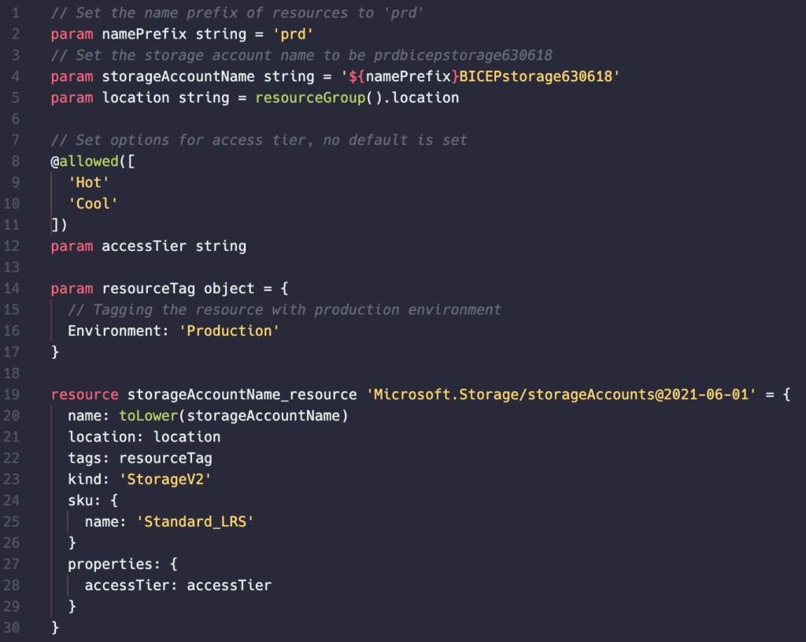Image resolution: width=806 pixels, height=642 pixels.
Task: Click the 'StorageV2' kind value
Action: 165,479
